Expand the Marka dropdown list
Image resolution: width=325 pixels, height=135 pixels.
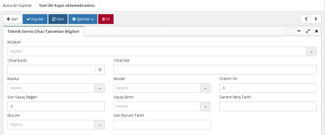click(x=99, y=88)
